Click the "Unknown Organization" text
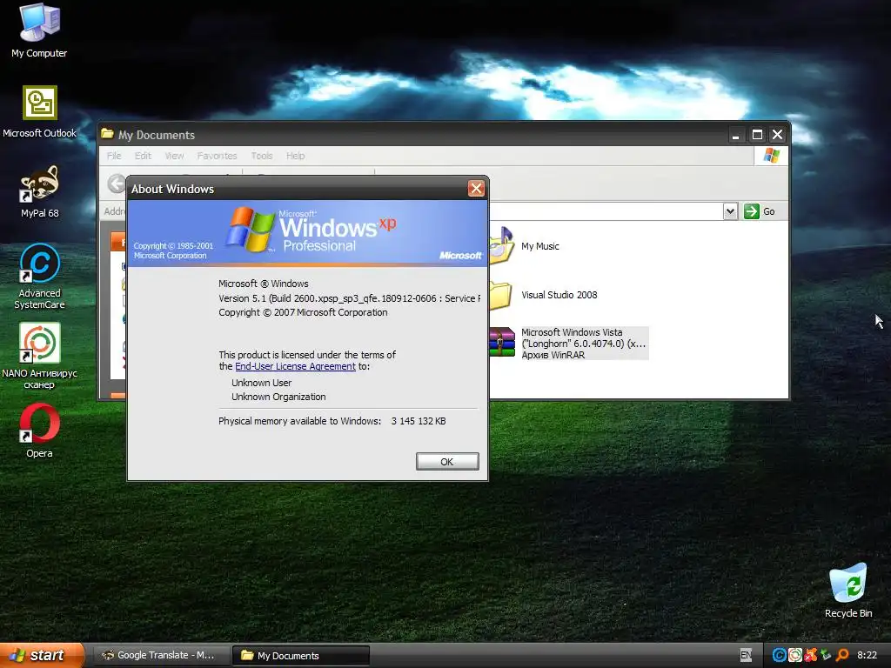891x668 pixels. coord(278,397)
